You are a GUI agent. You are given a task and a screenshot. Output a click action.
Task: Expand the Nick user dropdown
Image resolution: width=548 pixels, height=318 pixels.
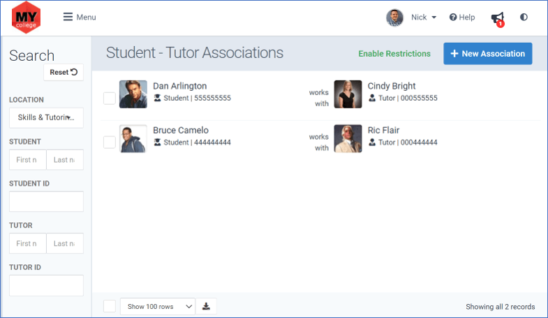pyautogui.click(x=424, y=17)
